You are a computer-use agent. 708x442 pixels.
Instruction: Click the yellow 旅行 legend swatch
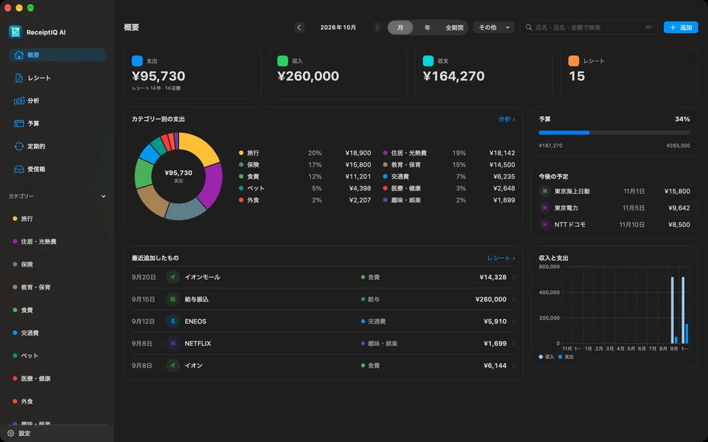[x=241, y=154]
